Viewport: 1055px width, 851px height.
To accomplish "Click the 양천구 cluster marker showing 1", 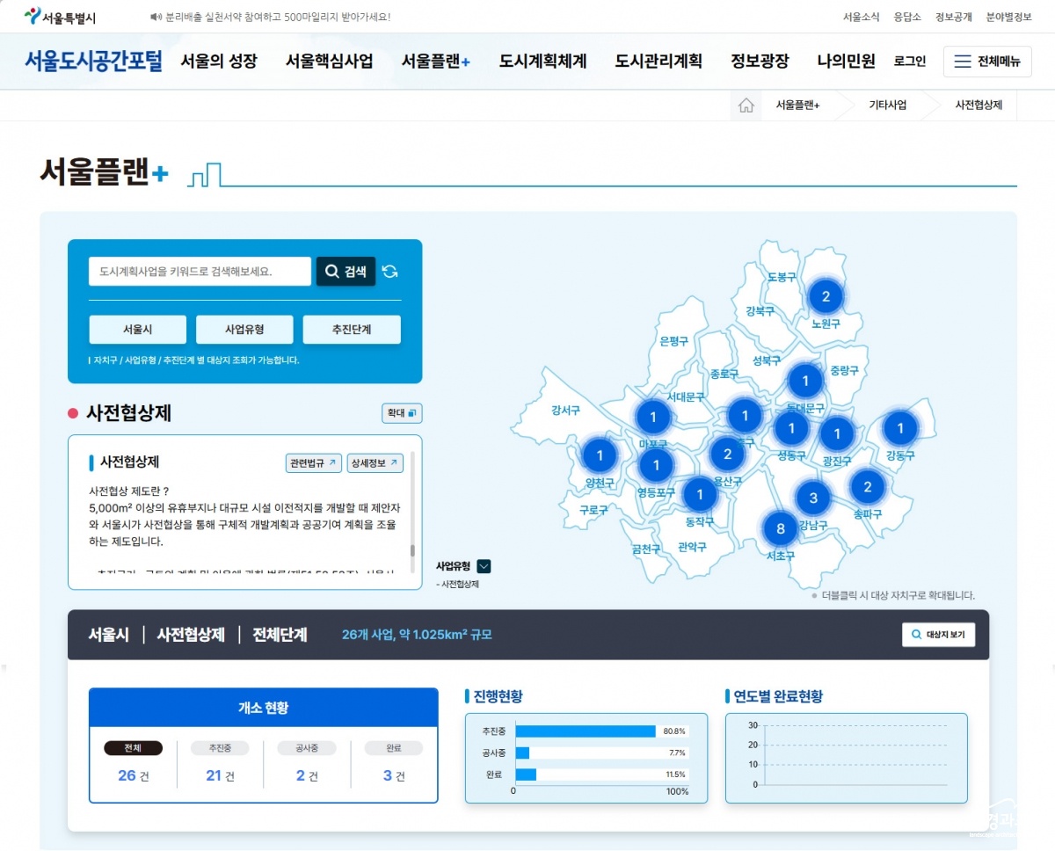I will pyautogui.click(x=600, y=455).
